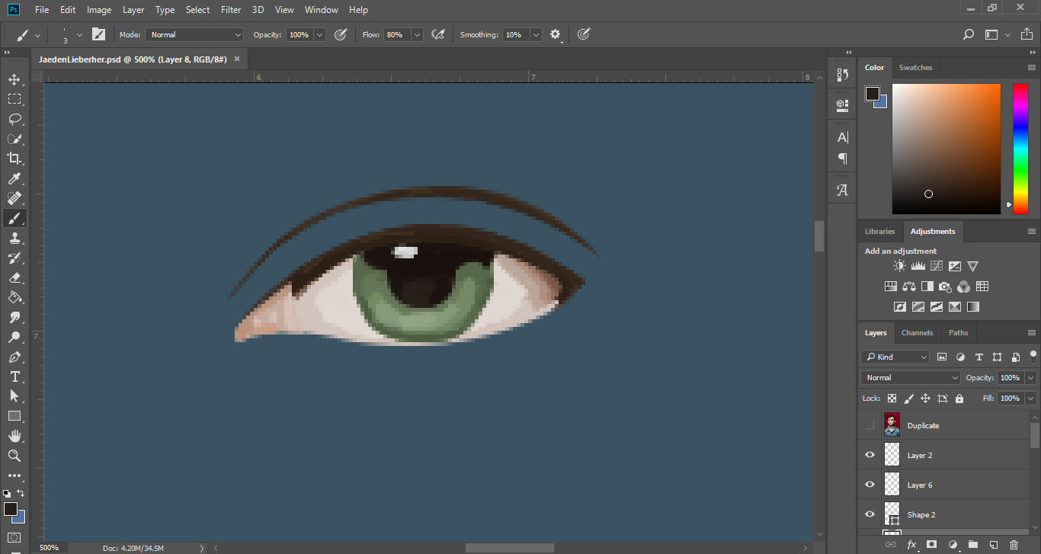
Task: Switch to the Channels tab
Action: pyautogui.click(x=917, y=332)
